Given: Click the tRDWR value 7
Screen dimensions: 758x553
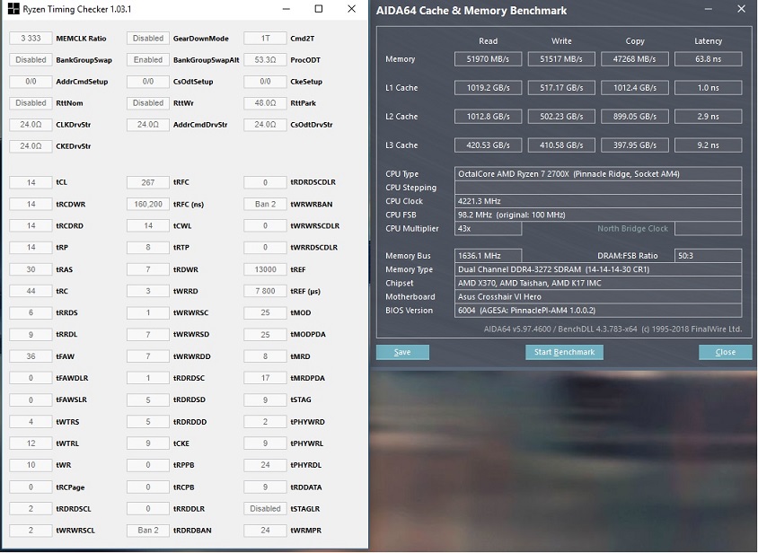Looking at the screenshot, I should pos(148,269).
